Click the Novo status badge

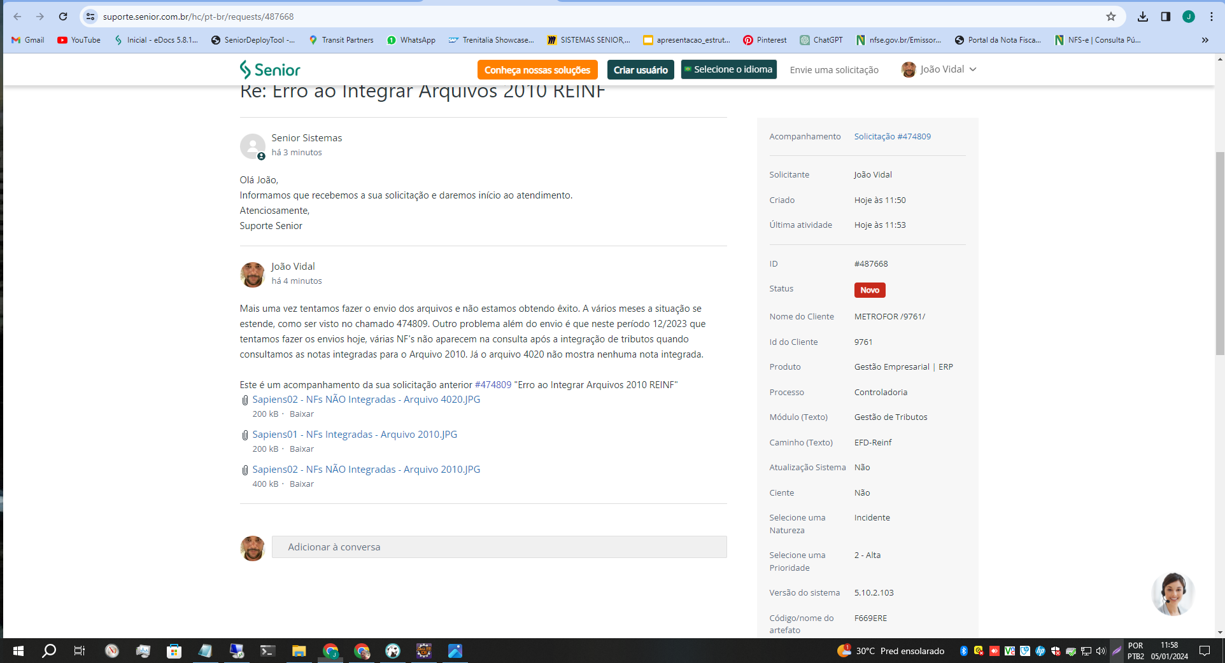[870, 290]
